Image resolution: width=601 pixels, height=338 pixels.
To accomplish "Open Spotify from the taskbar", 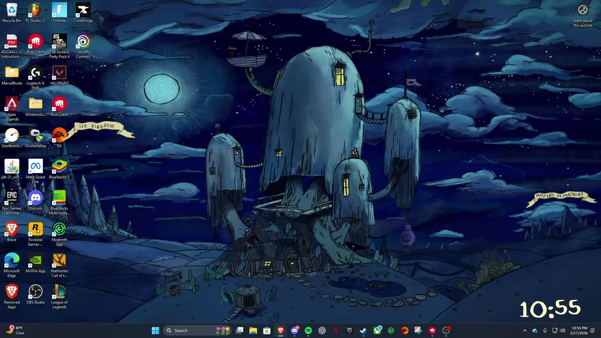I will pos(308,330).
